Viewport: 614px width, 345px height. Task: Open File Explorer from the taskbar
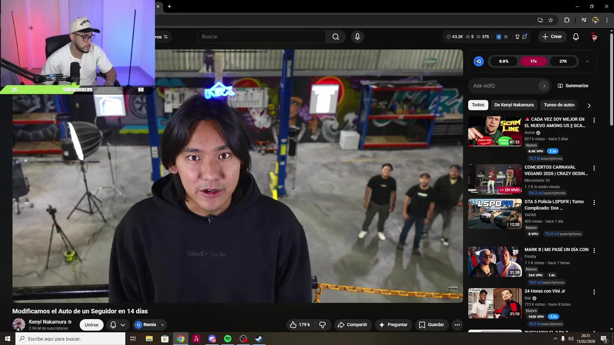[149, 339]
